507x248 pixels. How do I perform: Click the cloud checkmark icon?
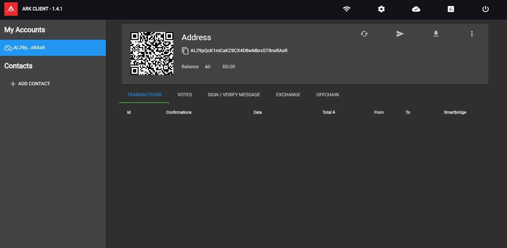click(x=416, y=9)
